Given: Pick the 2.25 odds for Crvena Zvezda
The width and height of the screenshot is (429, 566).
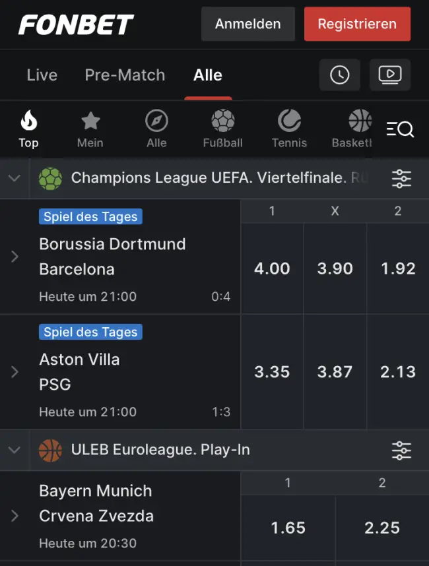Looking at the screenshot, I should (382, 528).
